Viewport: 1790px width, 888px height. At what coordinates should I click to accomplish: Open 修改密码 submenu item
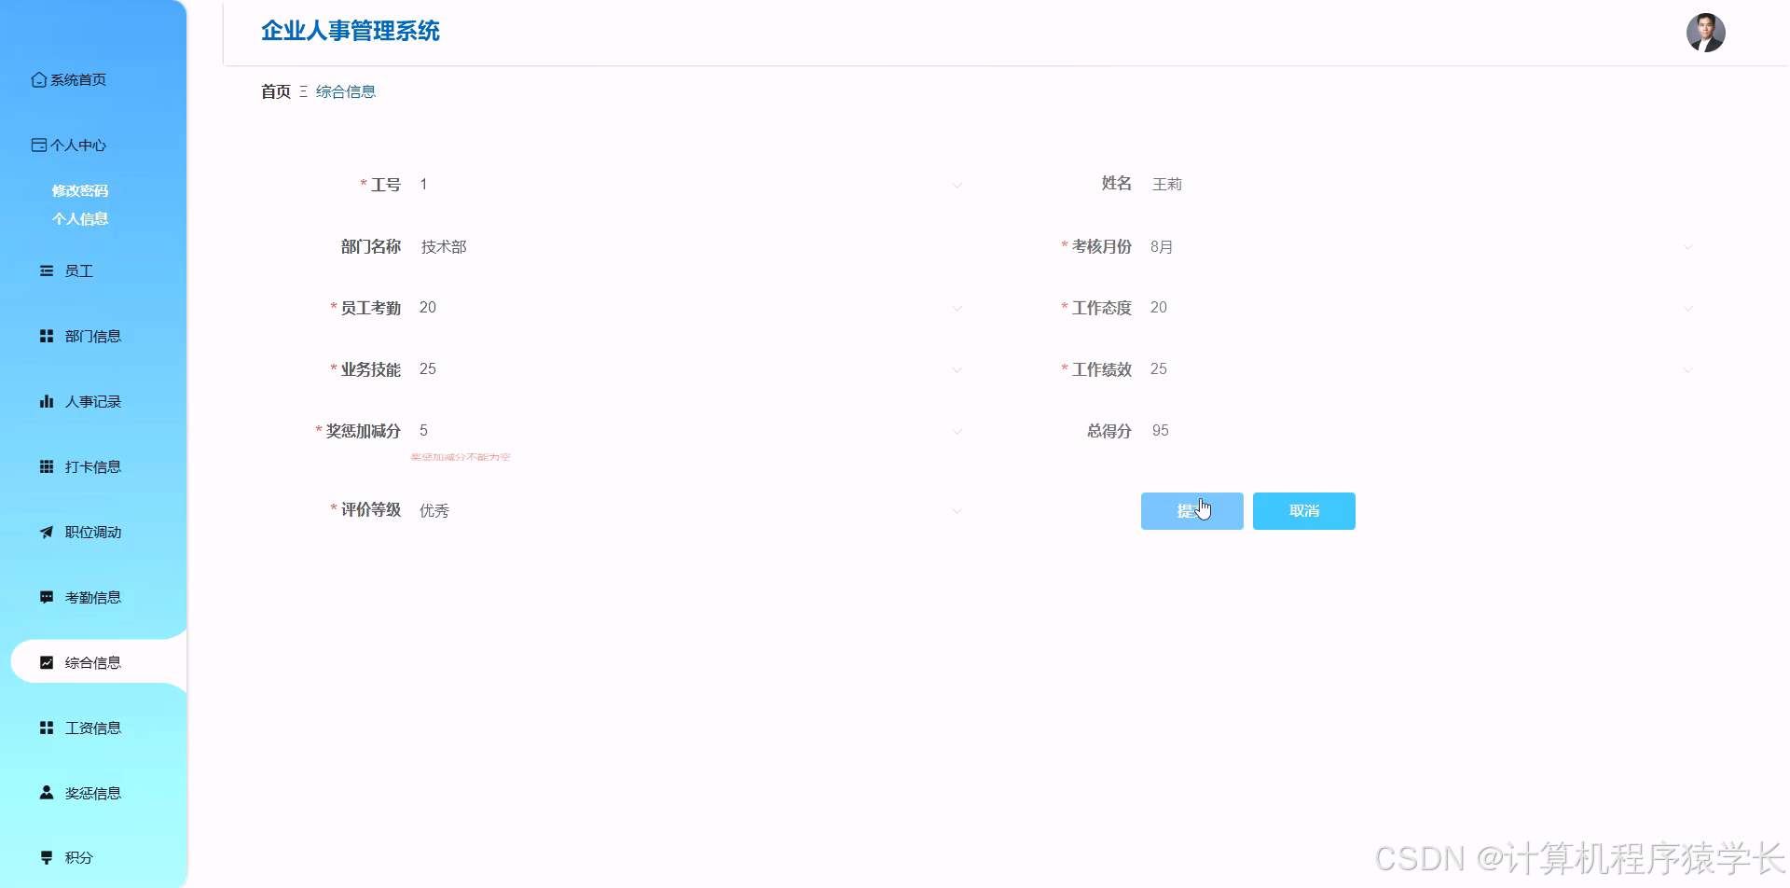pyautogui.click(x=80, y=190)
